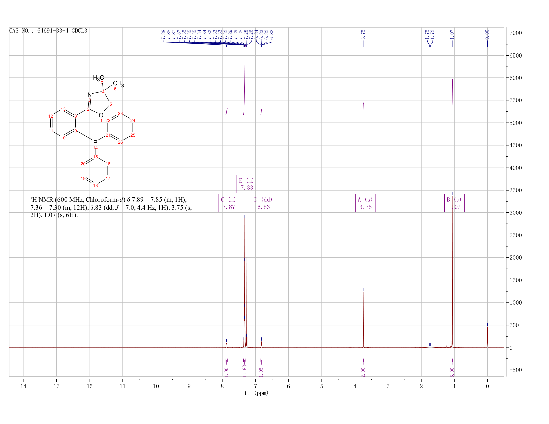Select the CH3 methyl group numbered 6
Screen dimensions: 549x424
[118, 84]
